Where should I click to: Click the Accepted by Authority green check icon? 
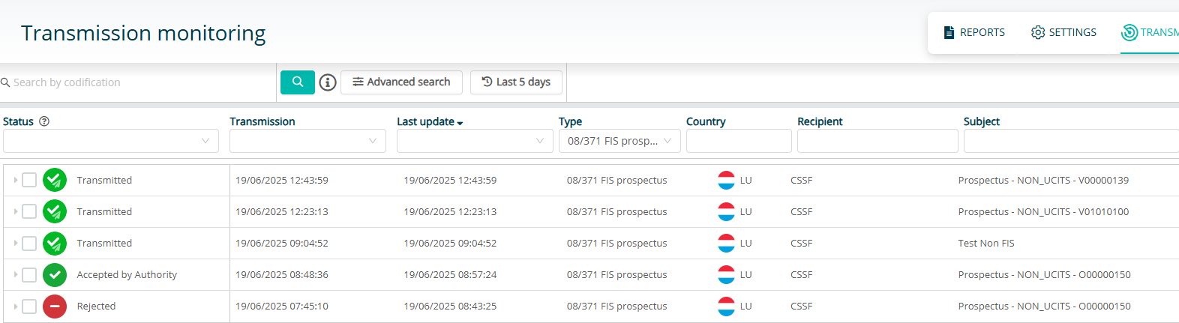[55, 275]
